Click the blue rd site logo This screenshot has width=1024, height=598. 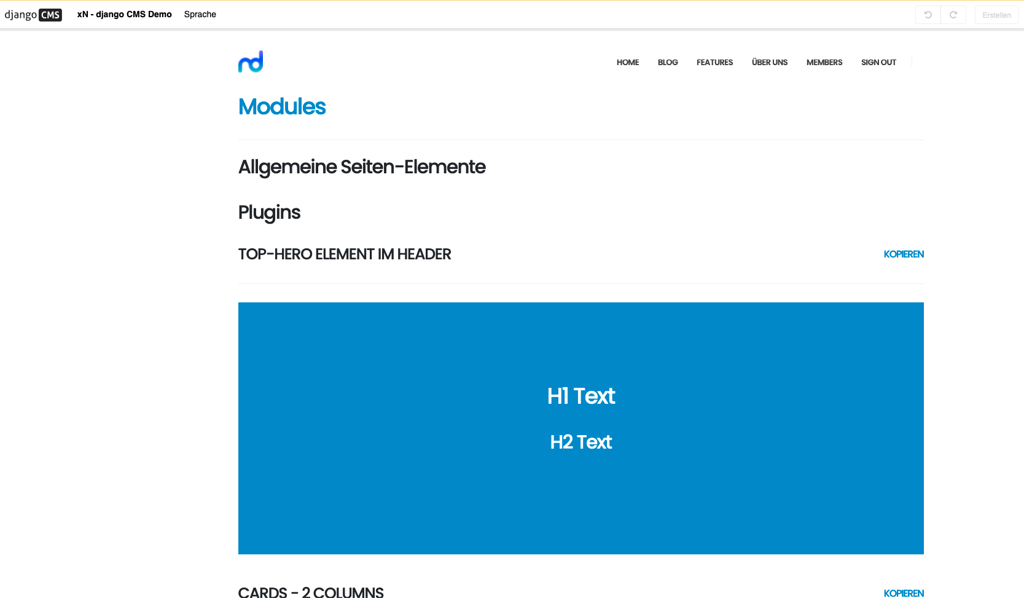point(251,61)
